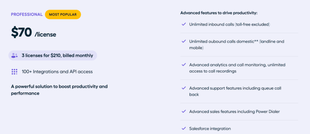Click Advanced analytics and call monitoring text
This screenshot has height=134, width=310.
click(237, 68)
